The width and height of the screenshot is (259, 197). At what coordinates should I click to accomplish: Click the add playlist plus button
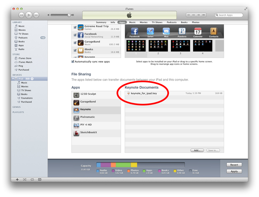(17, 180)
